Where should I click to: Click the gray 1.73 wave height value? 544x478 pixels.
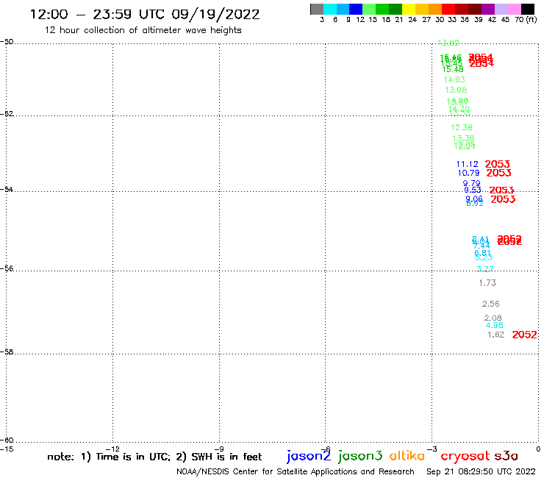[x=487, y=283]
